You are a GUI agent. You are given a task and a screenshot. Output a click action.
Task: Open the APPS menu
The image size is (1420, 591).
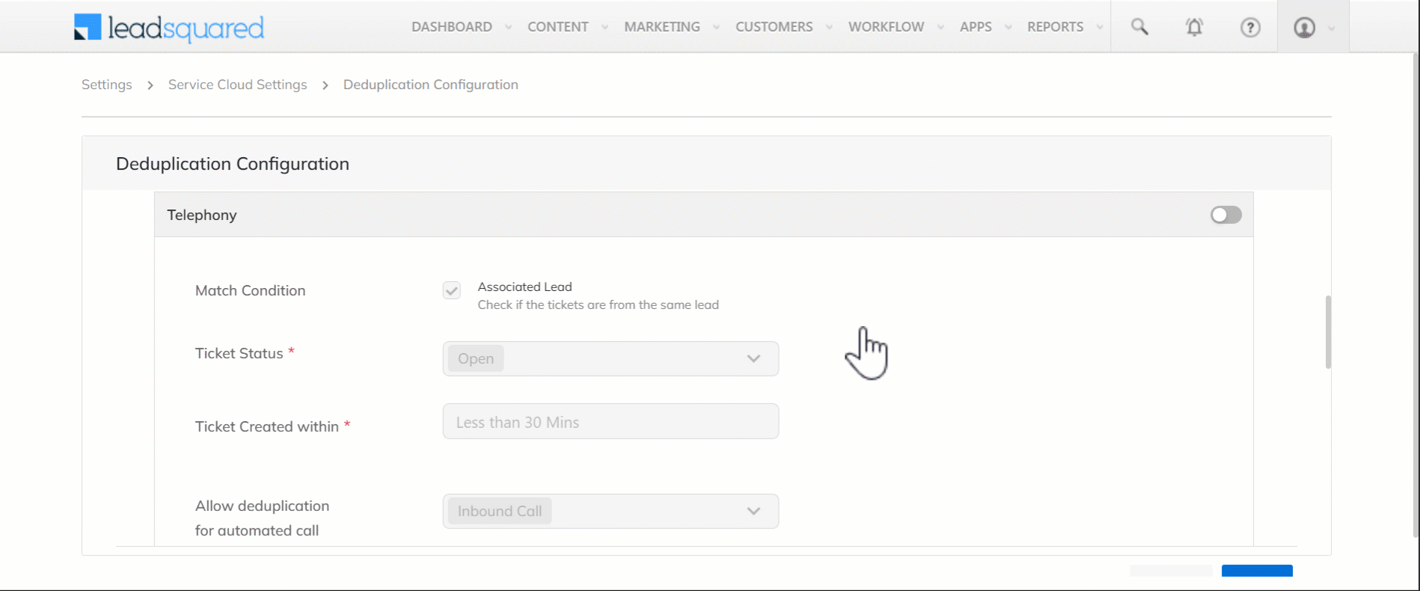point(976,27)
